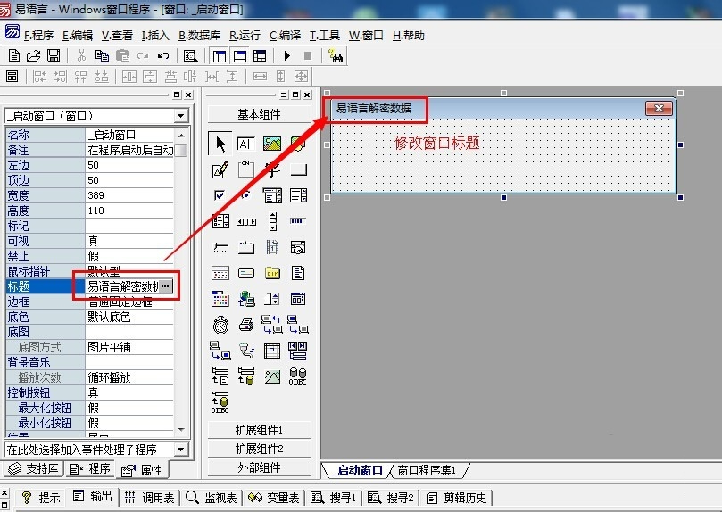
Task: Click the 扩展组件2 category button
Action: click(259, 449)
